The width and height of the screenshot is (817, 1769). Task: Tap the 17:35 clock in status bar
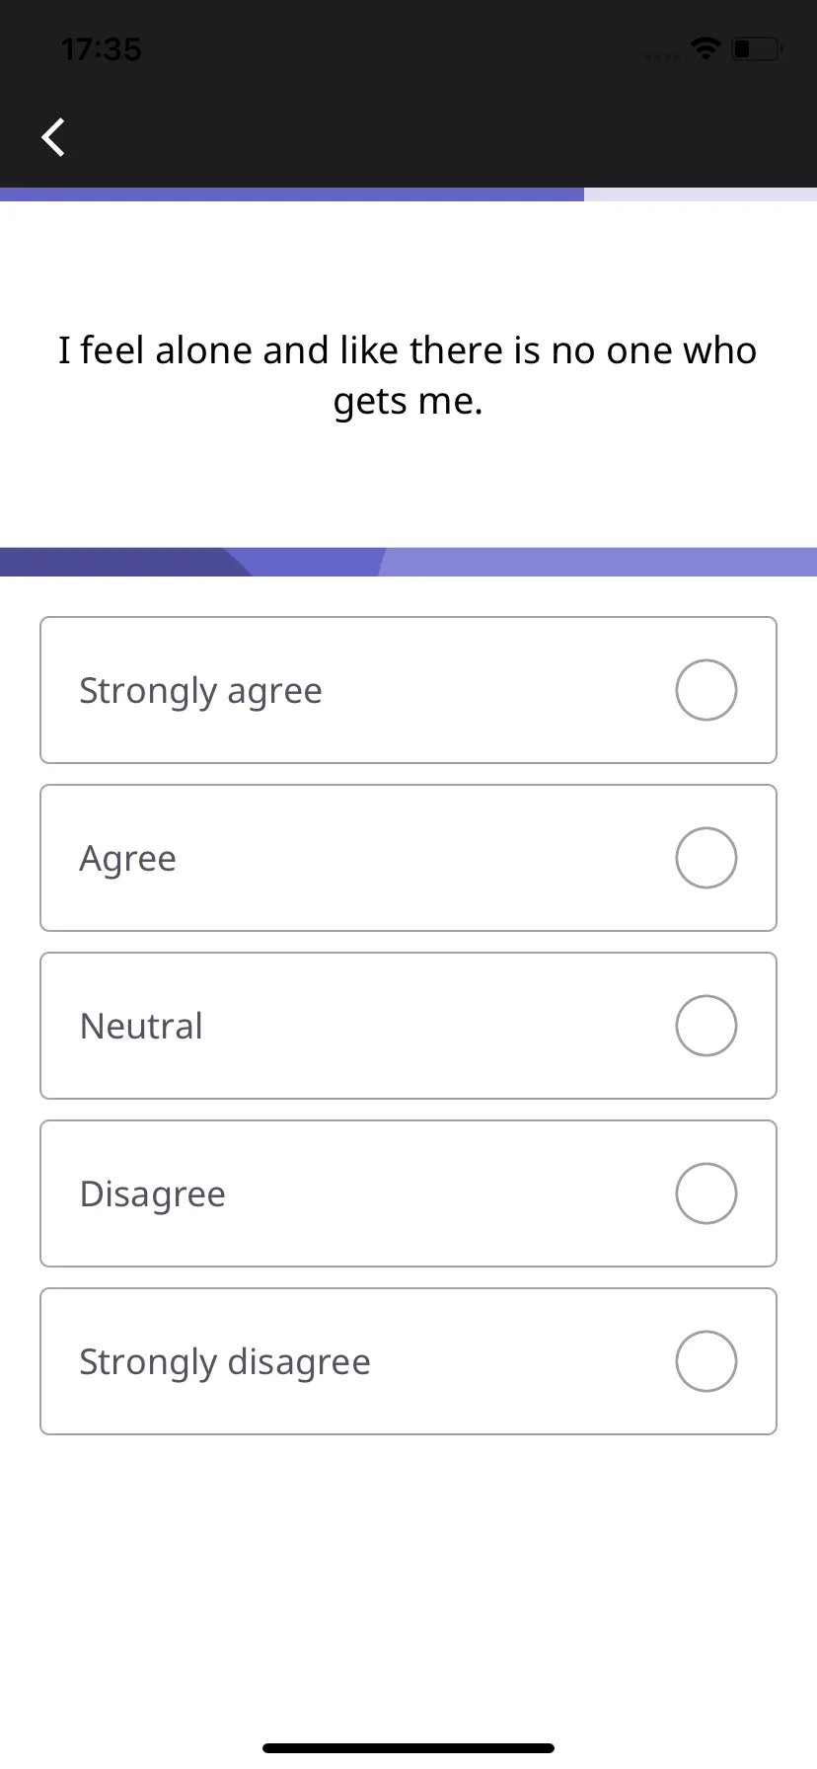pyautogui.click(x=101, y=49)
